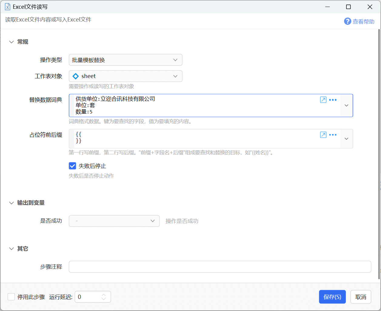Expand the 替换数据词典 field chevron

346,106
